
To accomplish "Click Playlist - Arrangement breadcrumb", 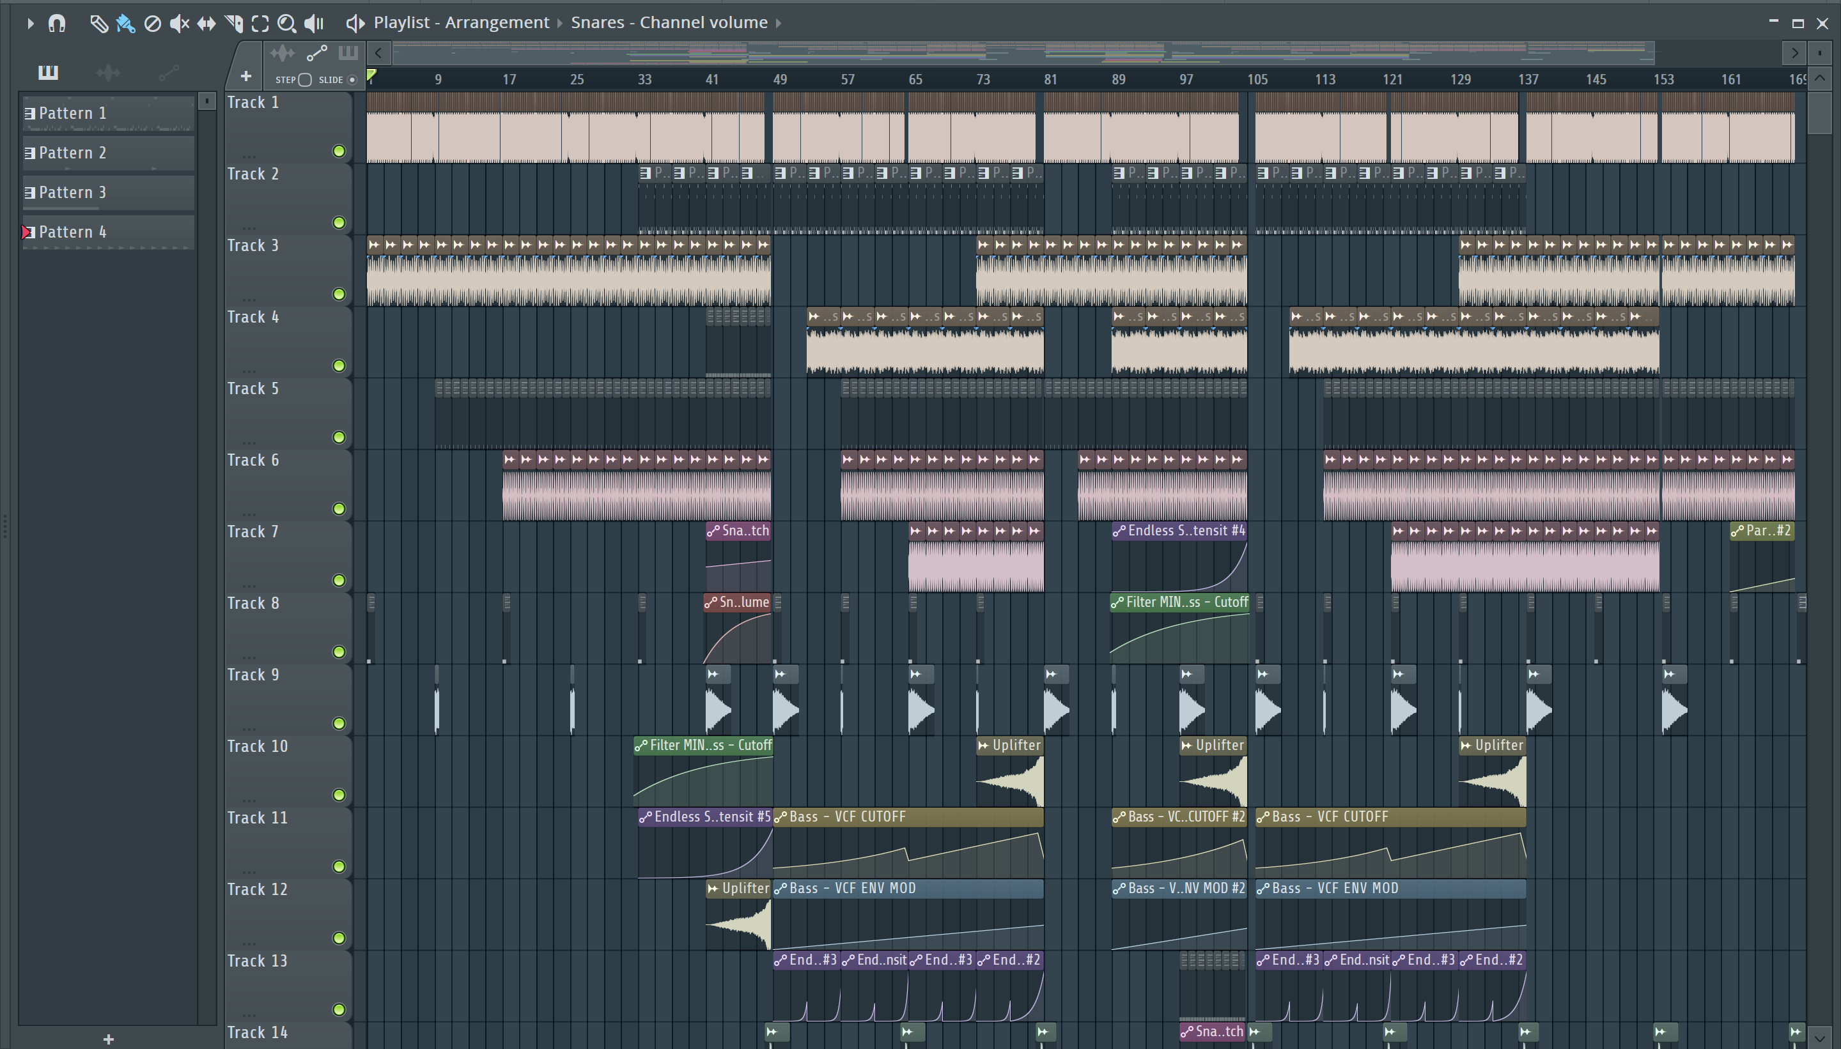I will pyautogui.click(x=462, y=23).
